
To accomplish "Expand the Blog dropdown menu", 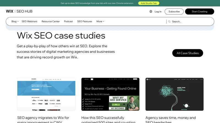I will [15, 21].
